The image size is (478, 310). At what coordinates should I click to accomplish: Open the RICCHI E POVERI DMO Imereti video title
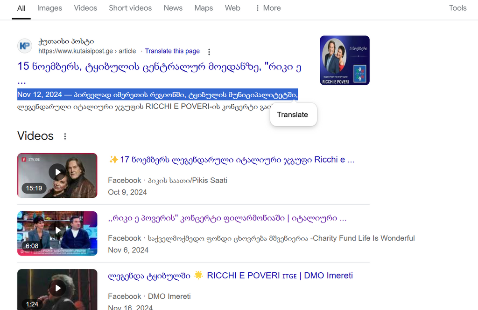(231, 276)
